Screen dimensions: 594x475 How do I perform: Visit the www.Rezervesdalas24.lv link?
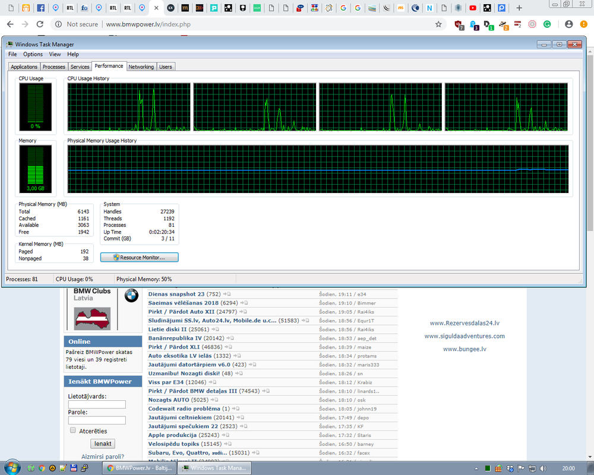465,323
